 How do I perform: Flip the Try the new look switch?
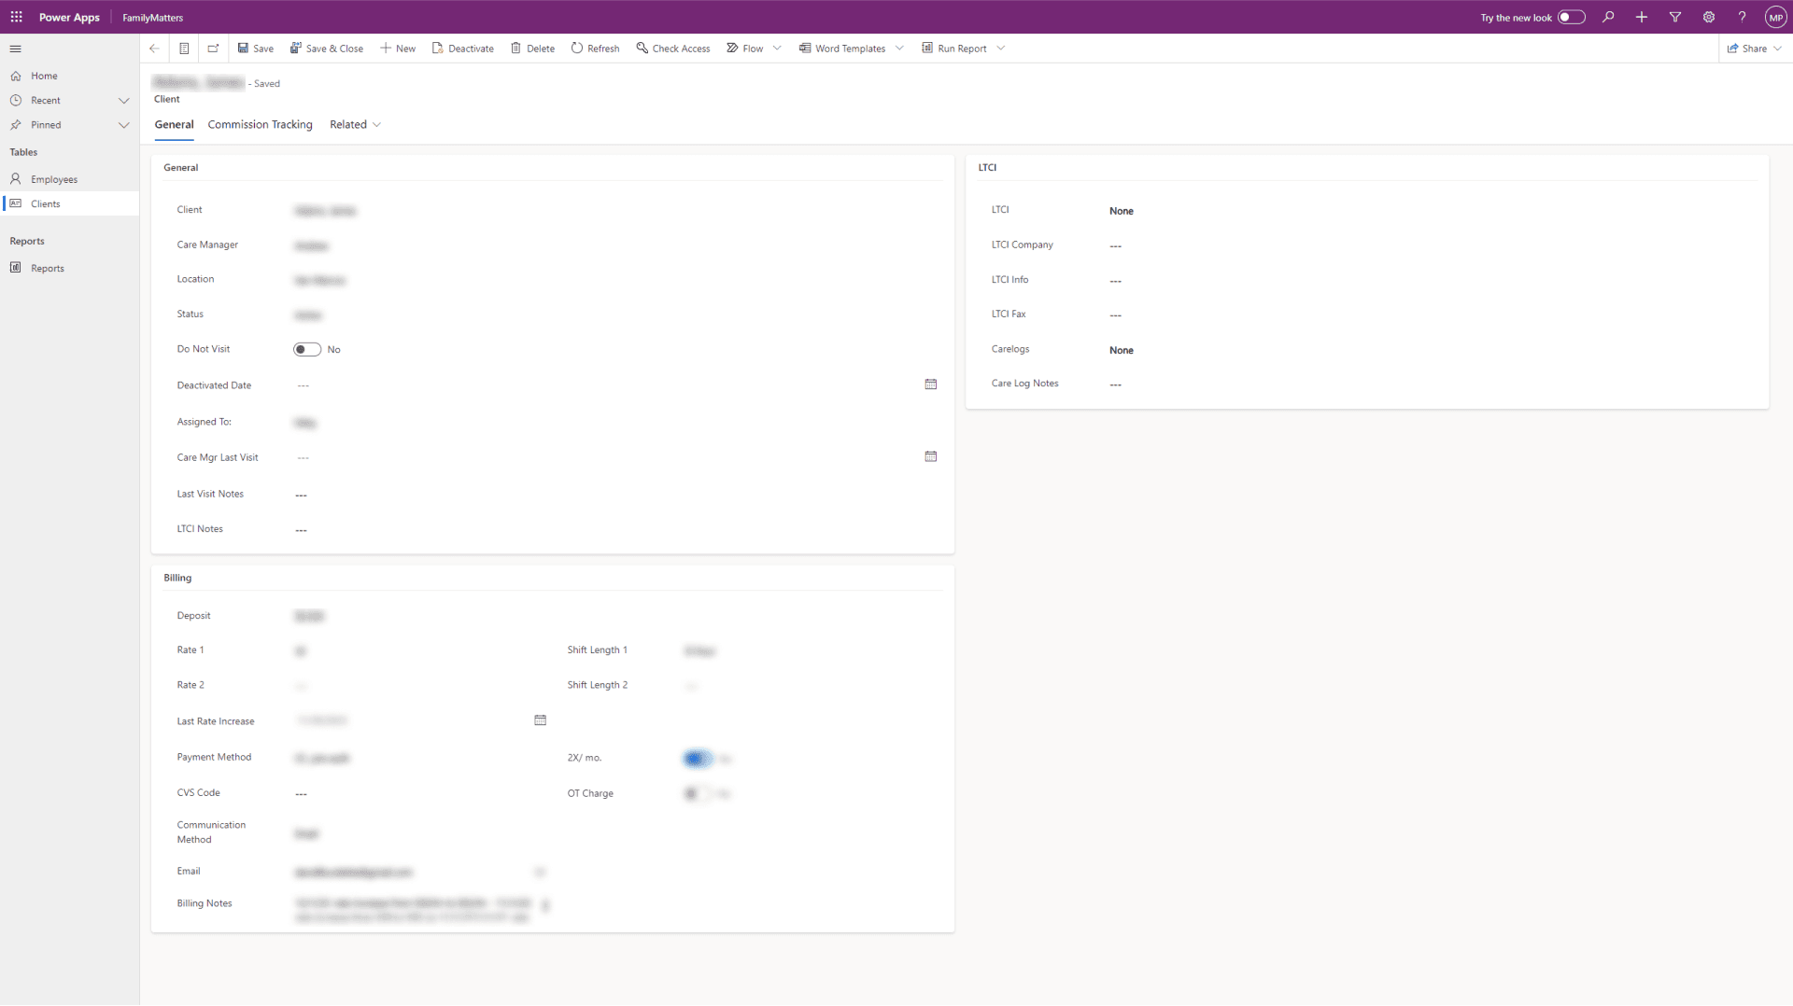(1573, 17)
